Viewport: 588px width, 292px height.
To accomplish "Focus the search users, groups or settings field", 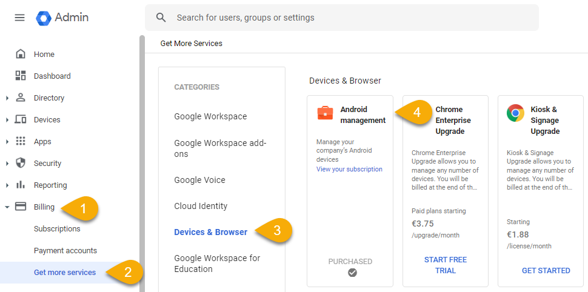I will click(352, 18).
